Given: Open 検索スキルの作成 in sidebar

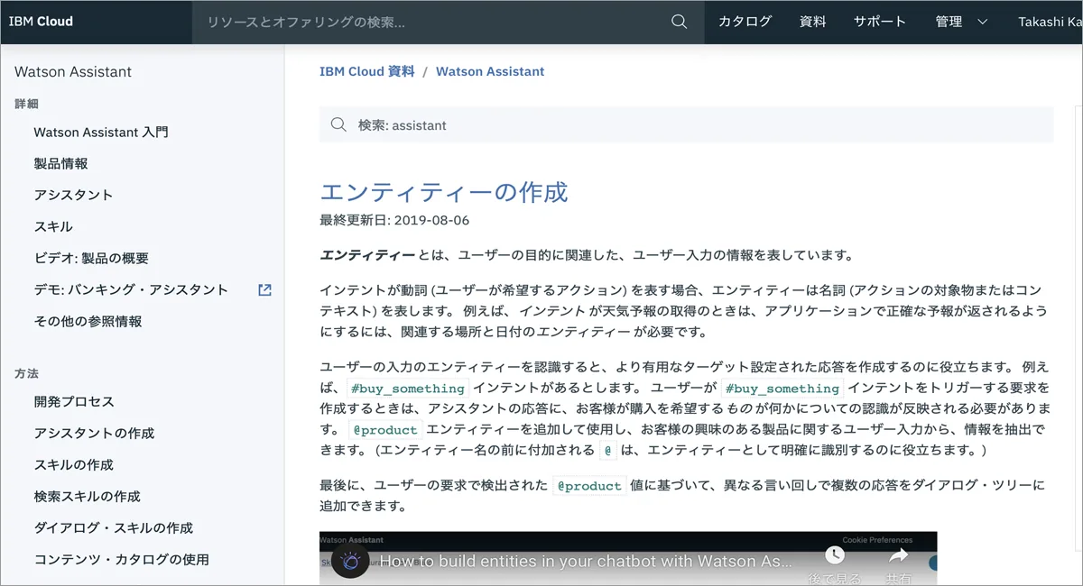Looking at the screenshot, I should point(87,496).
